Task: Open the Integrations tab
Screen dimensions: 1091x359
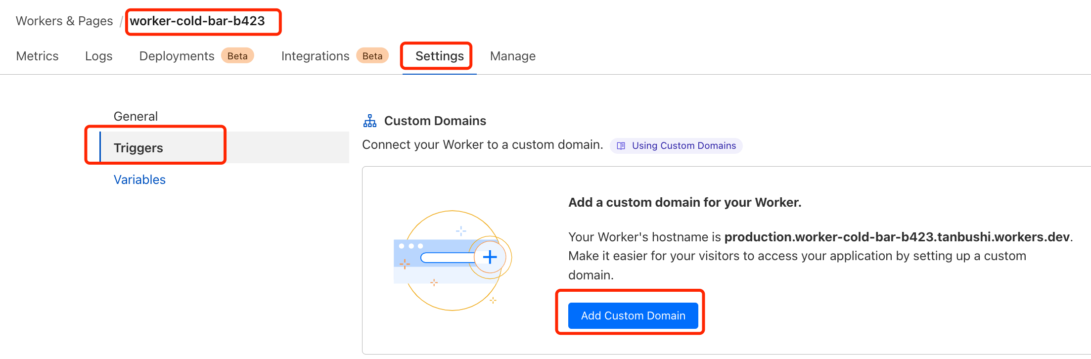Action: click(315, 56)
